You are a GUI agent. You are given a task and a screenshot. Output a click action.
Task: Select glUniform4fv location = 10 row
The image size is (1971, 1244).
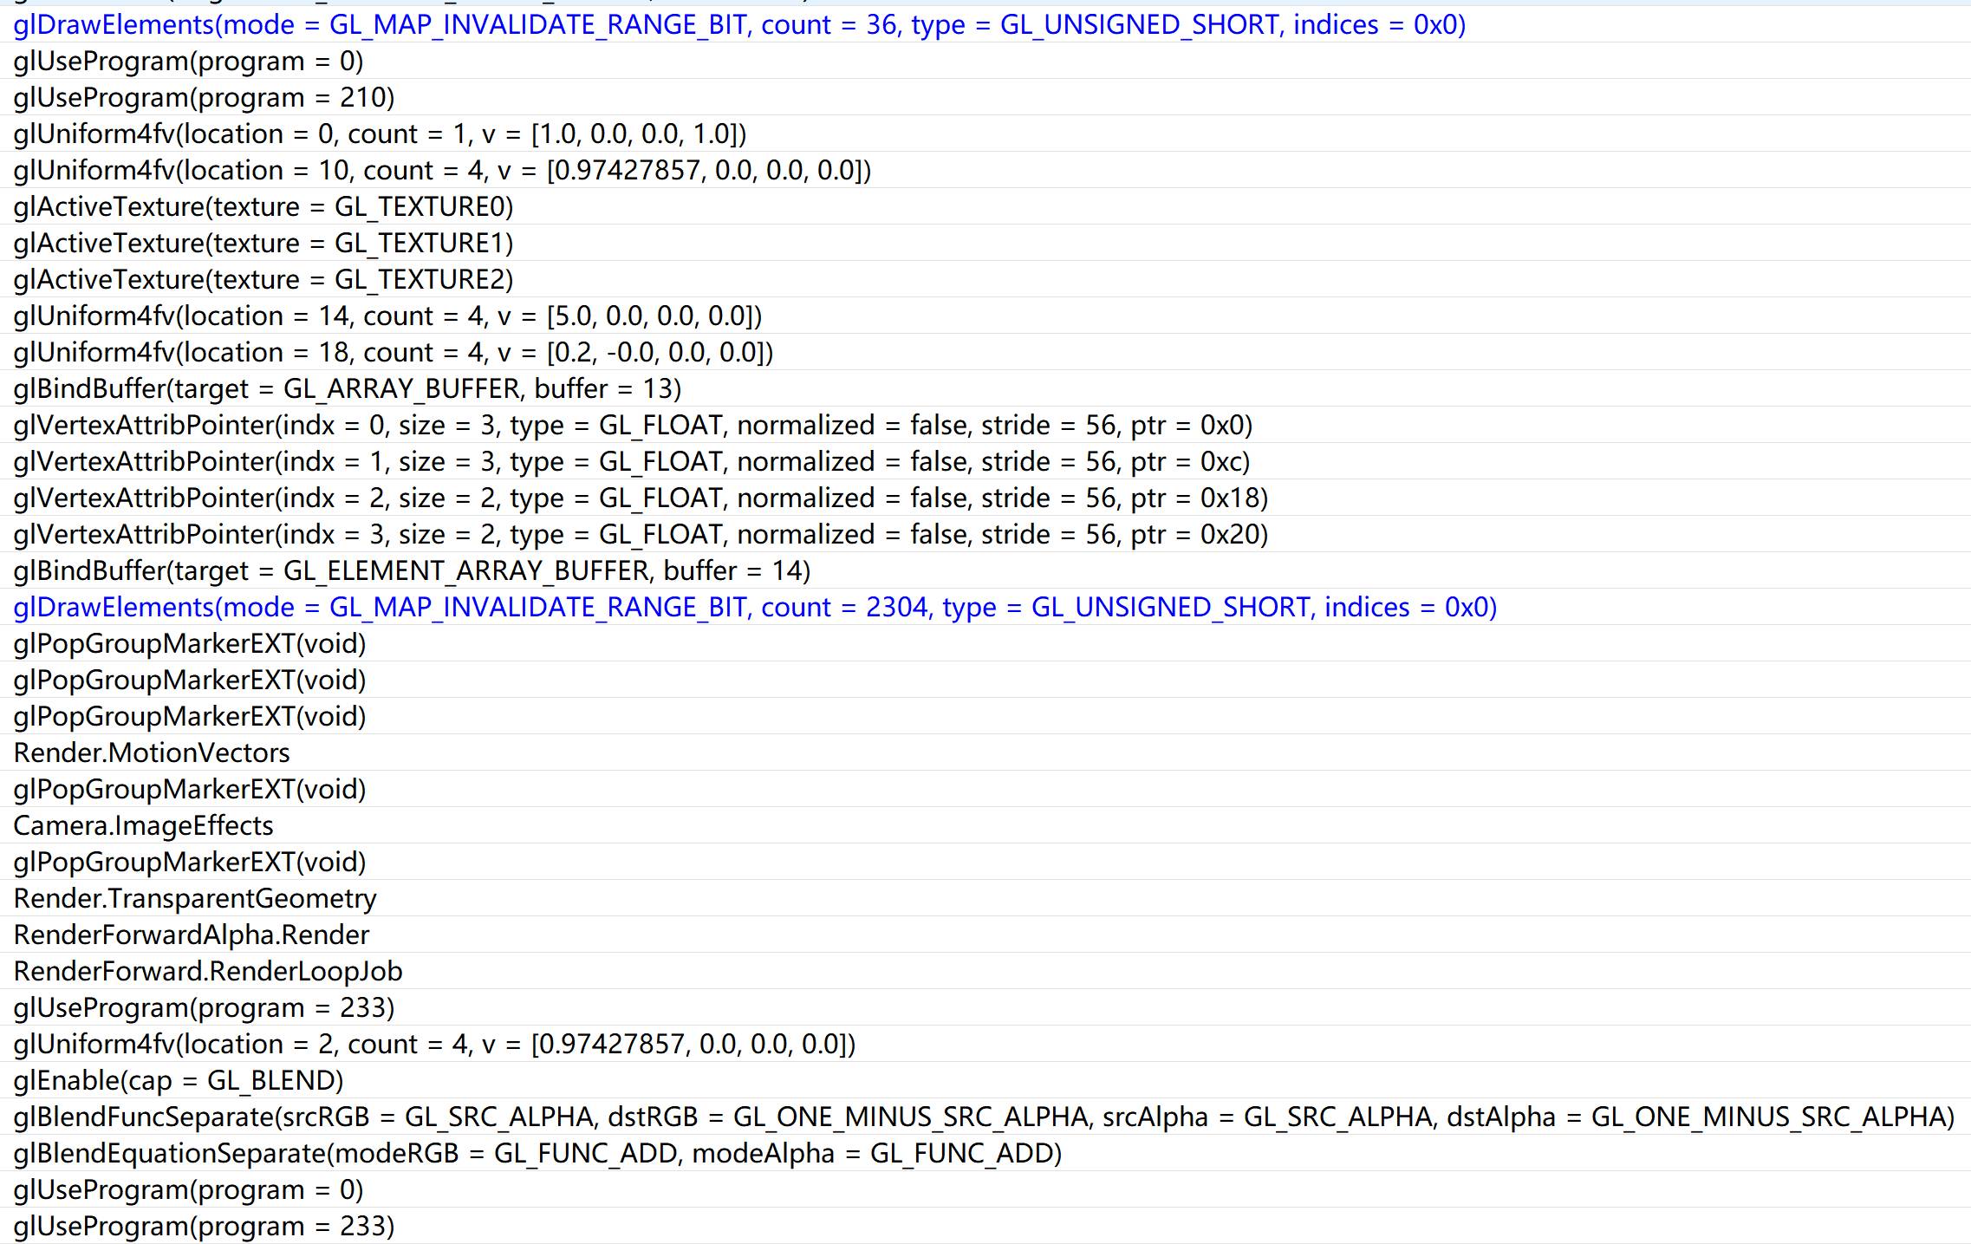(442, 171)
